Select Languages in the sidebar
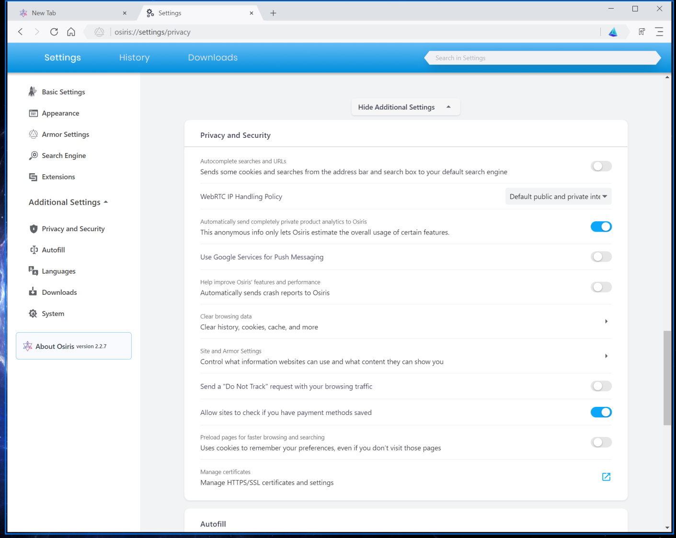676x538 pixels. (x=58, y=271)
